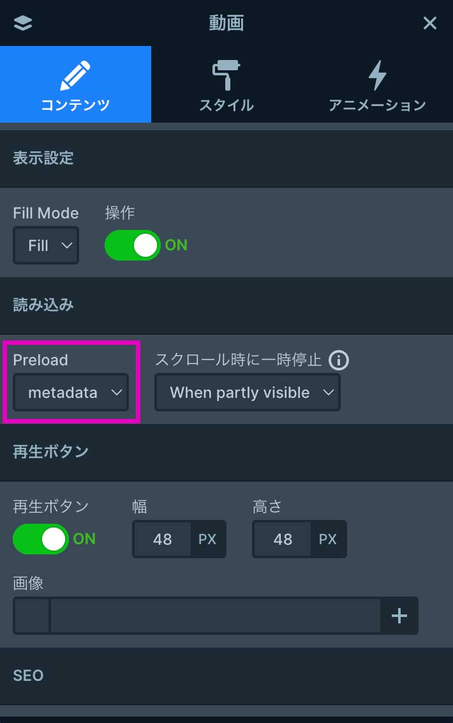Disable the 再生ボタン toggle
The width and height of the screenshot is (453, 723).
[x=41, y=539]
